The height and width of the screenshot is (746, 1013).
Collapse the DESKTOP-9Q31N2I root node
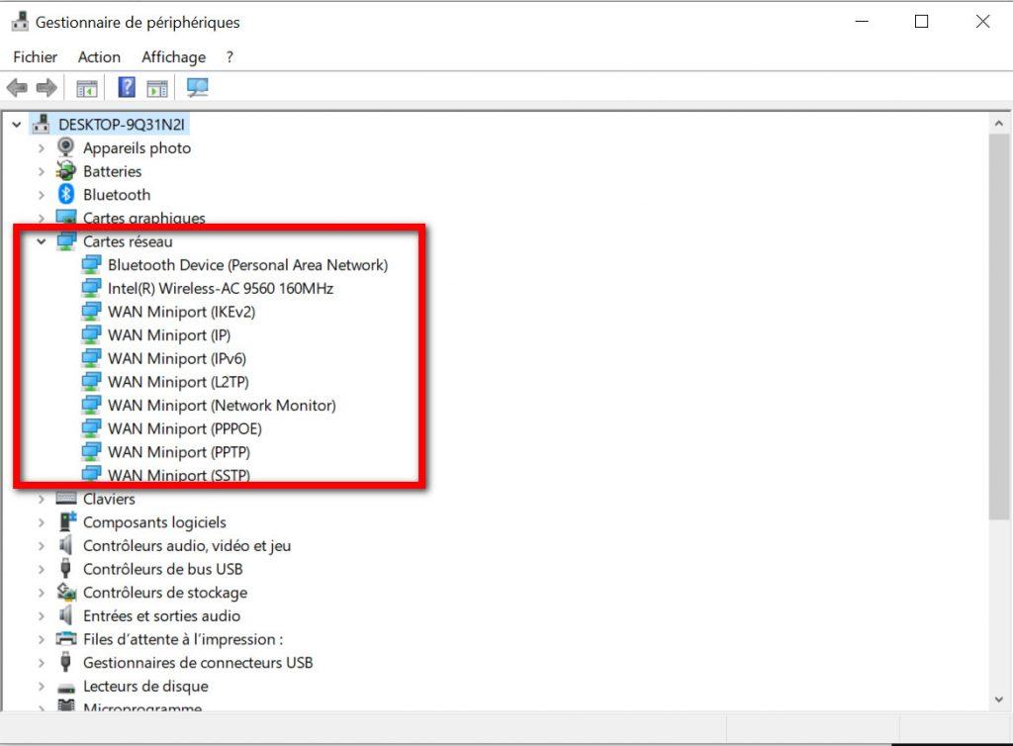point(17,125)
